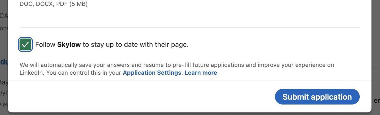Screen dimensions: 380x115
Task: Click the partially hidden 'Bay' text
Action: 4,82
